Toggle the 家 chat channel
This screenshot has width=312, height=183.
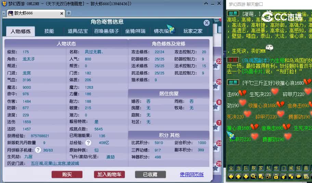(261, 168)
